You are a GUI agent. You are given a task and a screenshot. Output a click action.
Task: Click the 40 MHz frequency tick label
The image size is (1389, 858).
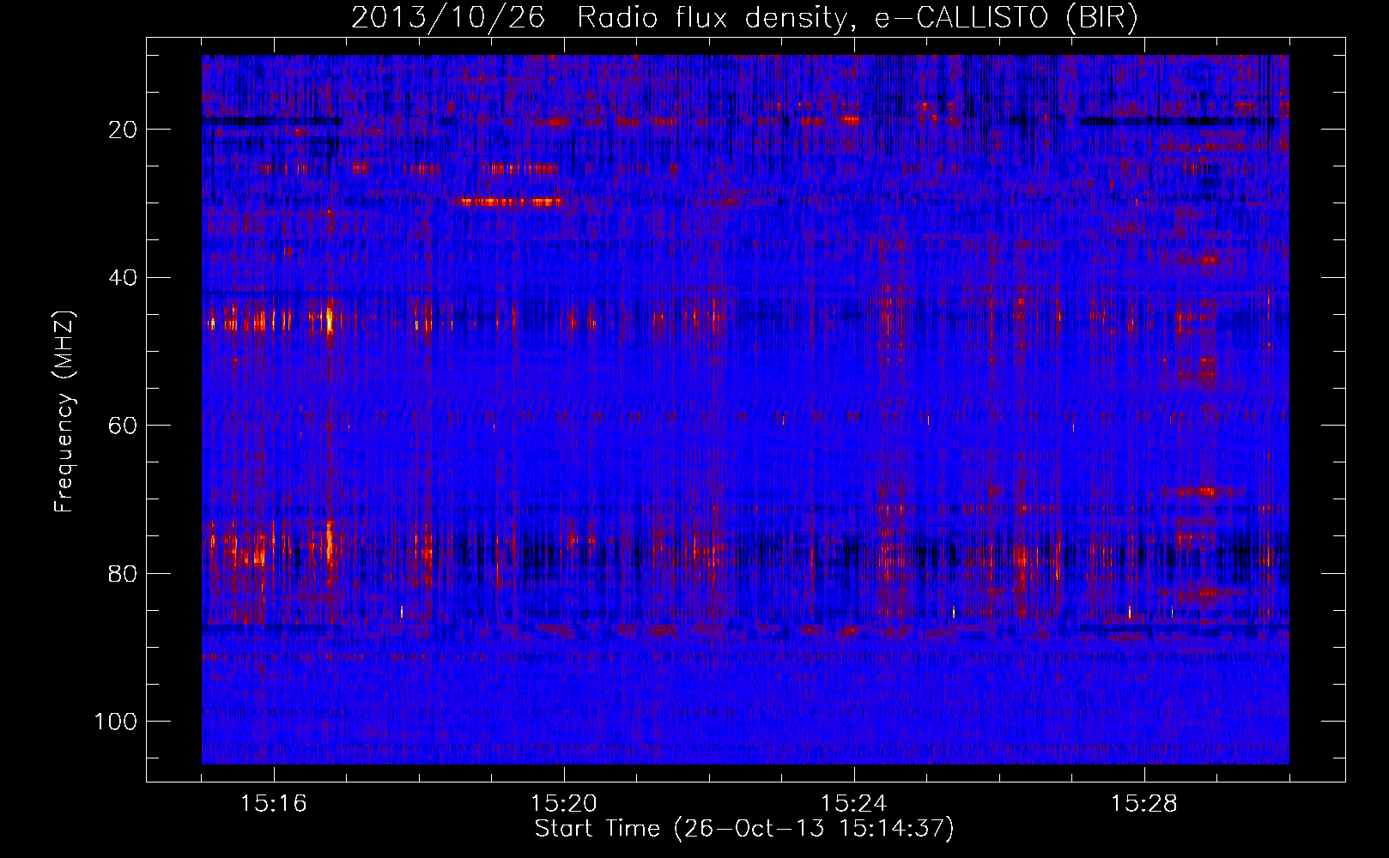(x=124, y=277)
